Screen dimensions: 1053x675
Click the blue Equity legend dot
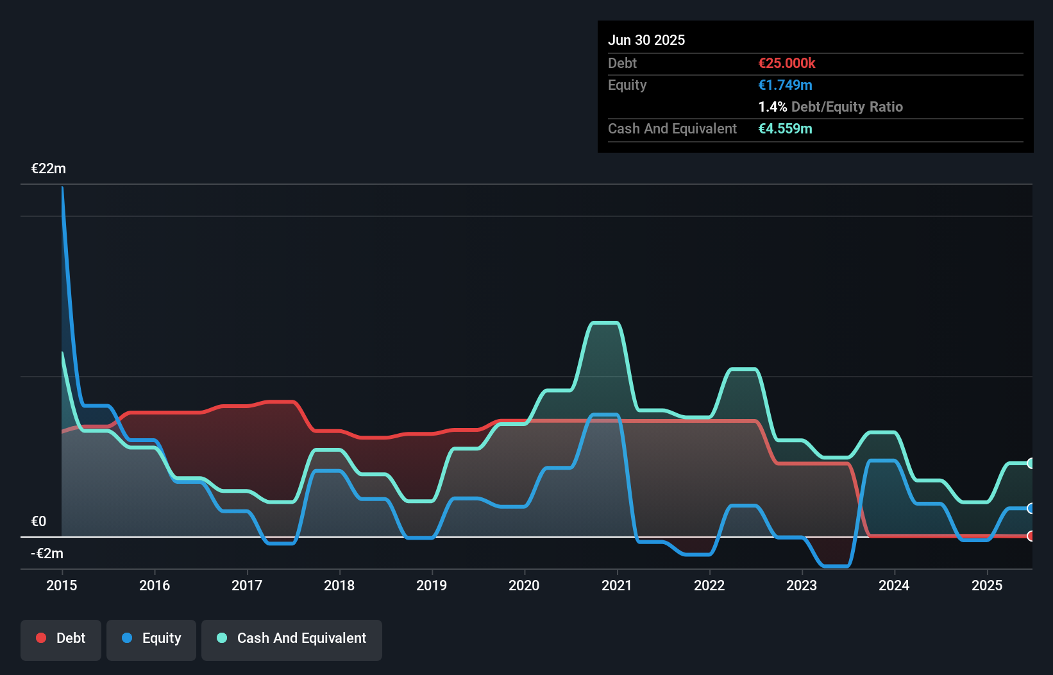tap(127, 638)
